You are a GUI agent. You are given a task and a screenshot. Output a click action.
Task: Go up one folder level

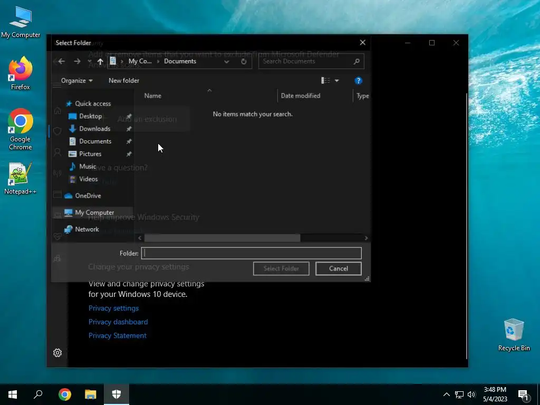tap(100, 61)
